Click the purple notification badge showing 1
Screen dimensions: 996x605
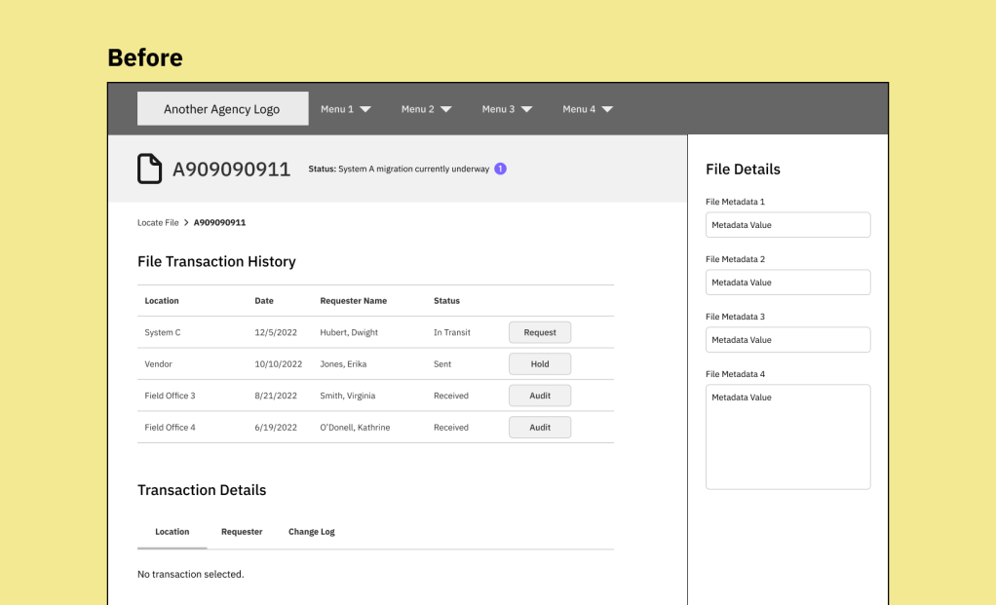tap(500, 169)
